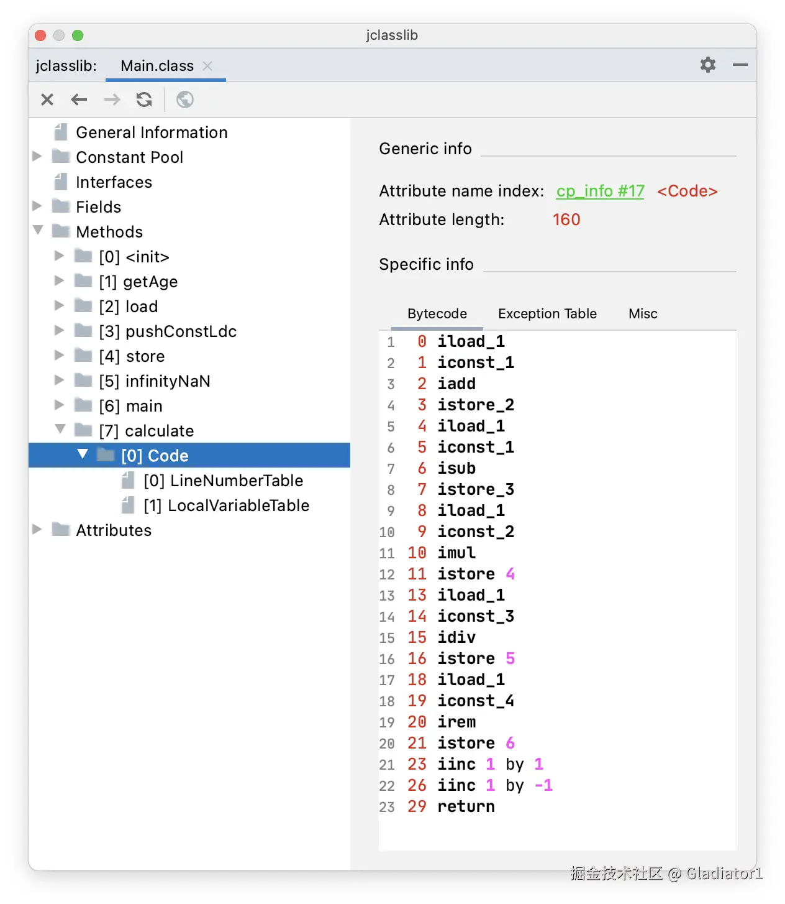Click the hide panel minus icon

(x=740, y=65)
